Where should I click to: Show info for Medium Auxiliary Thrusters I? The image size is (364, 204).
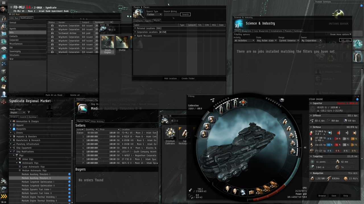[x=69, y=174]
